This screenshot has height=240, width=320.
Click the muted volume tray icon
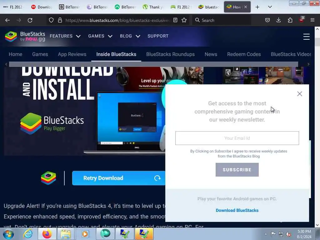click(x=288, y=234)
